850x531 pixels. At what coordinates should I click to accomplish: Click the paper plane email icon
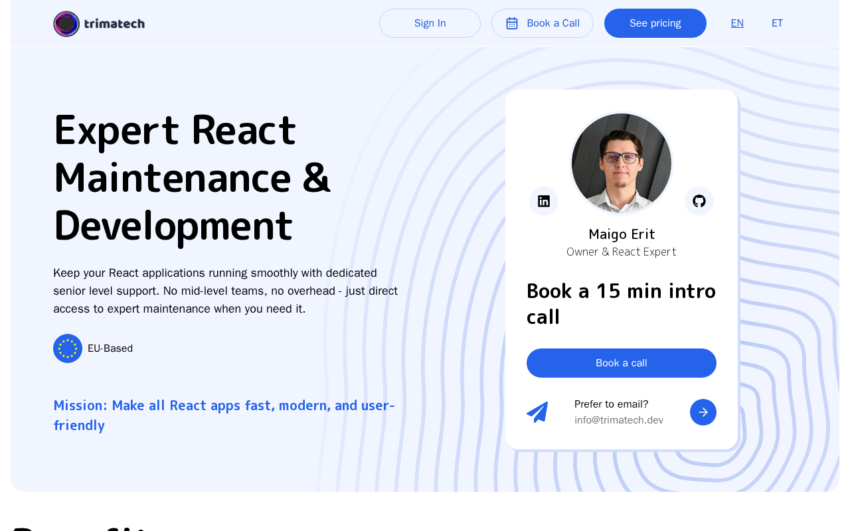[x=537, y=412]
